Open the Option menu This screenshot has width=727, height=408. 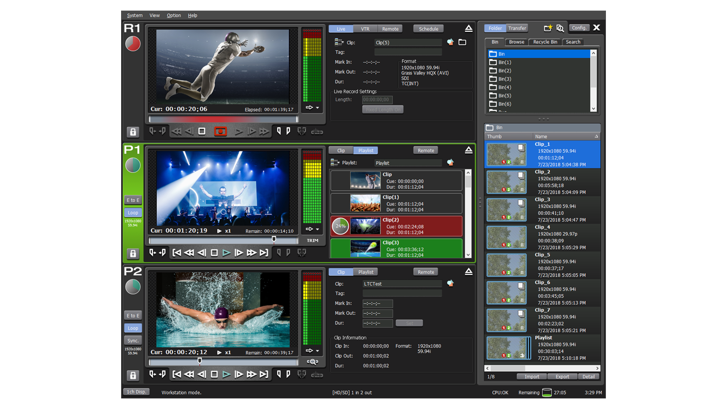point(174,15)
